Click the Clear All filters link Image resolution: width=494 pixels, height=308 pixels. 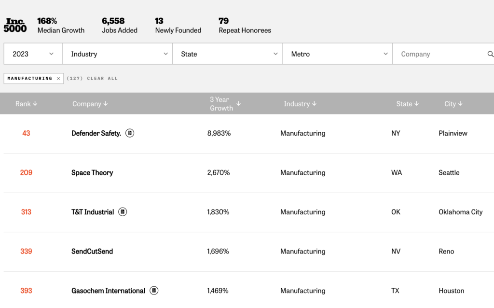click(102, 78)
